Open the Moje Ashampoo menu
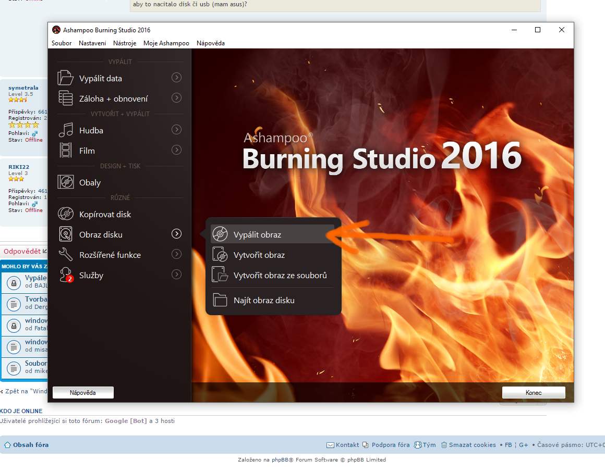 [x=166, y=43]
